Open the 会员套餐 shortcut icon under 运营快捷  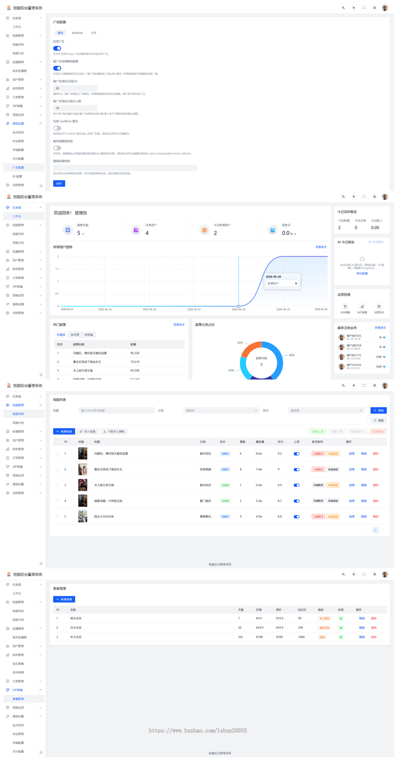pyautogui.click(x=345, y=306)
